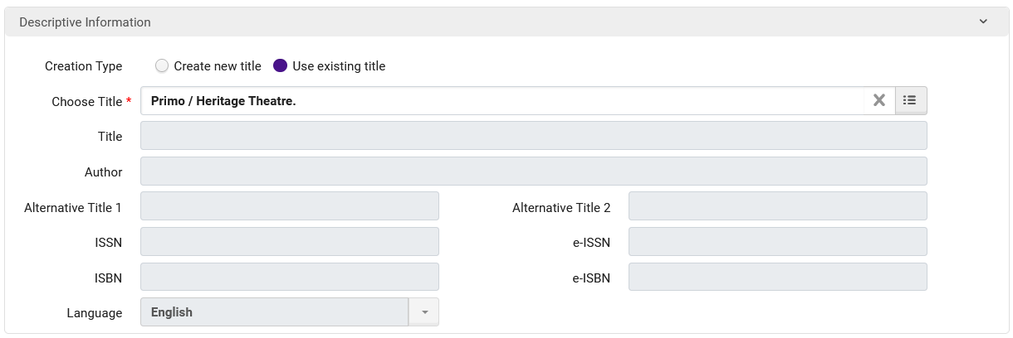Open the Language box showing English
The image size is (1013, 338).
(274, 312)
